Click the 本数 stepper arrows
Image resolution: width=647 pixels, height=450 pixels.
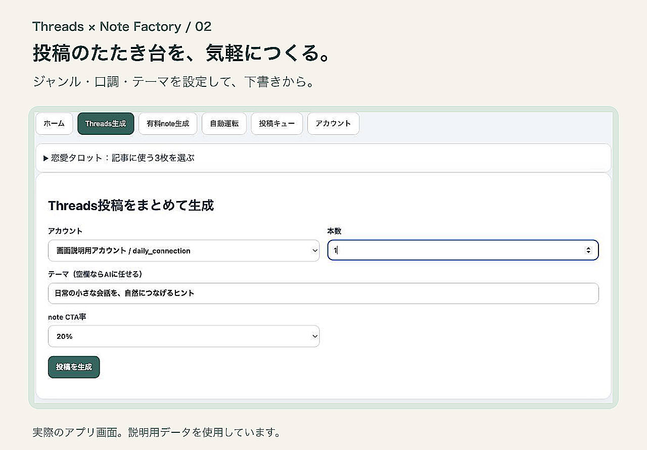[x=588, y=251]
